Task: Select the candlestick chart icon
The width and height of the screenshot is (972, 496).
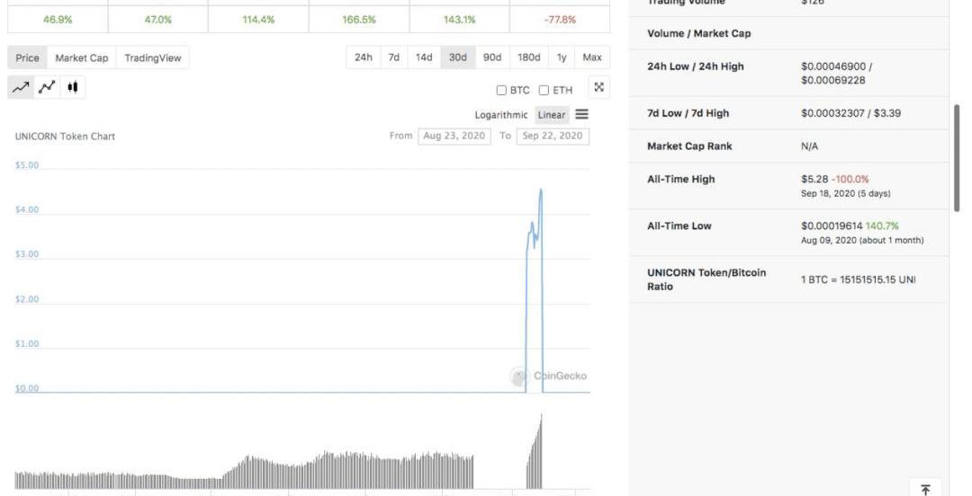Action: [73, 87]
